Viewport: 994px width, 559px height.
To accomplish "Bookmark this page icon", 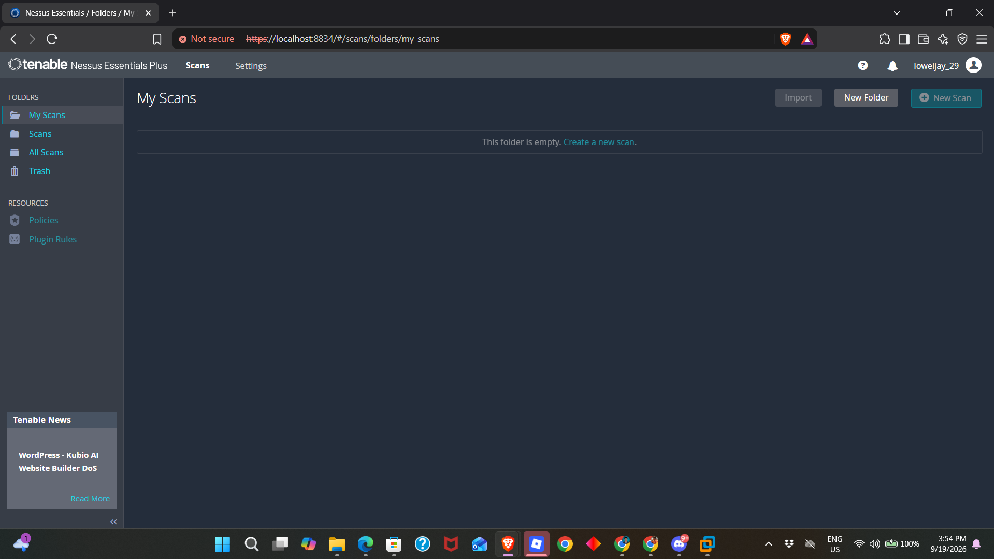I will 157,39.
